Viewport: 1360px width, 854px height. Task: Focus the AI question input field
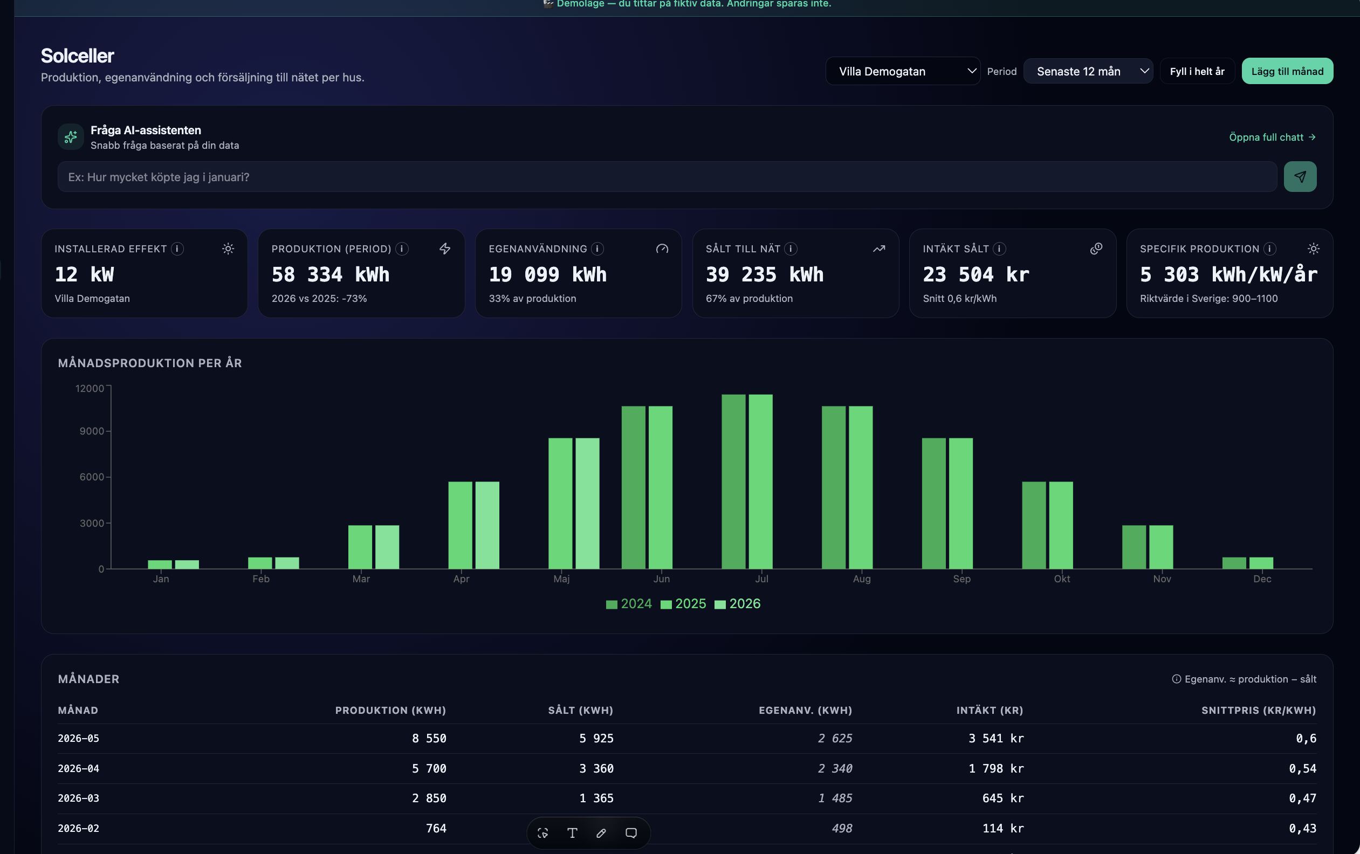pos(667,177)
